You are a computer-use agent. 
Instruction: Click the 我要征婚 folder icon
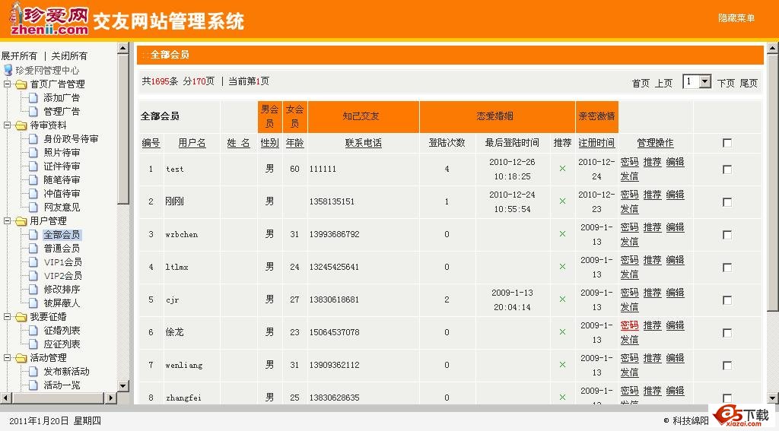21,317
